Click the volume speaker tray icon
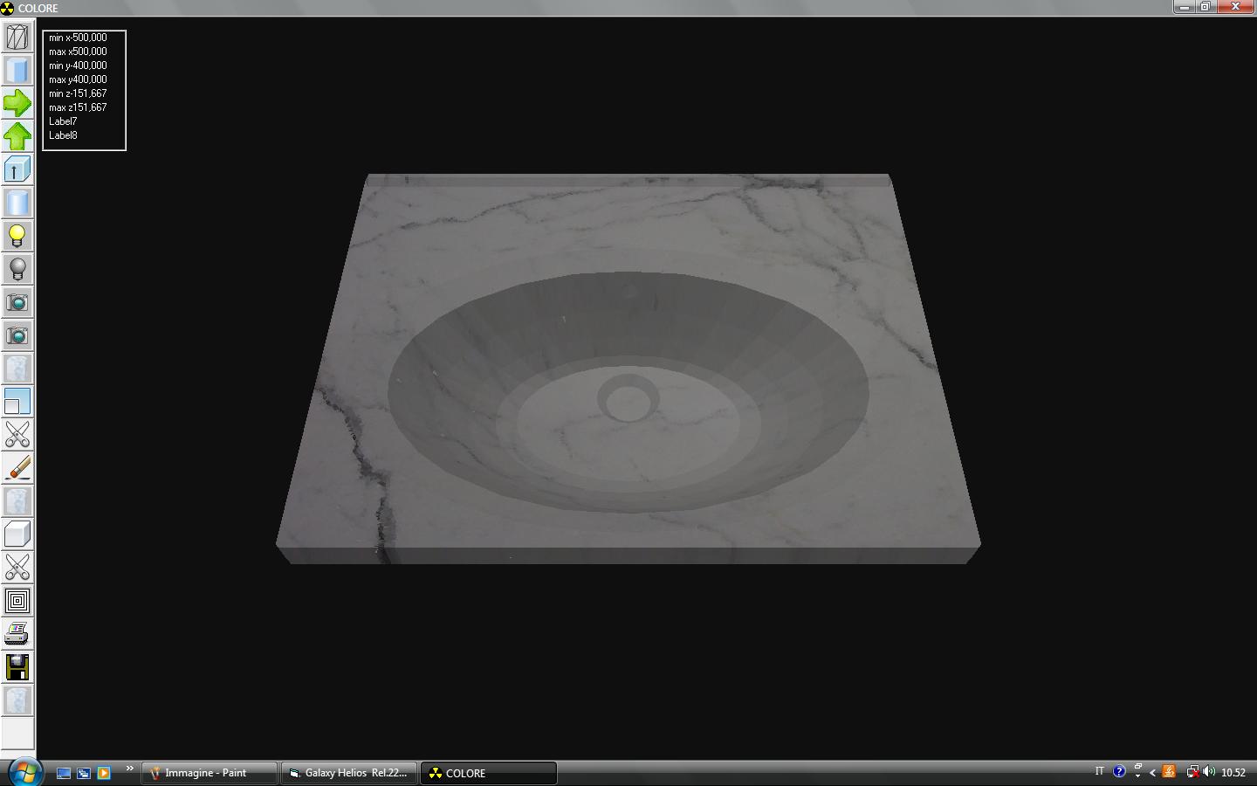Image resolution: width=1257 pixels, height=786 pixels. click(x=1209, y=772)
